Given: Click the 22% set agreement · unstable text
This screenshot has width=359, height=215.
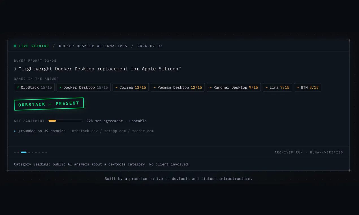Looking at the screenshot, I should coord(116,121).
